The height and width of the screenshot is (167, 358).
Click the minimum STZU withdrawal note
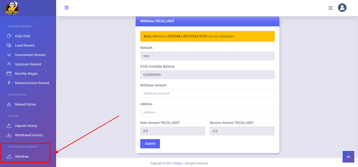pos(207,36)
